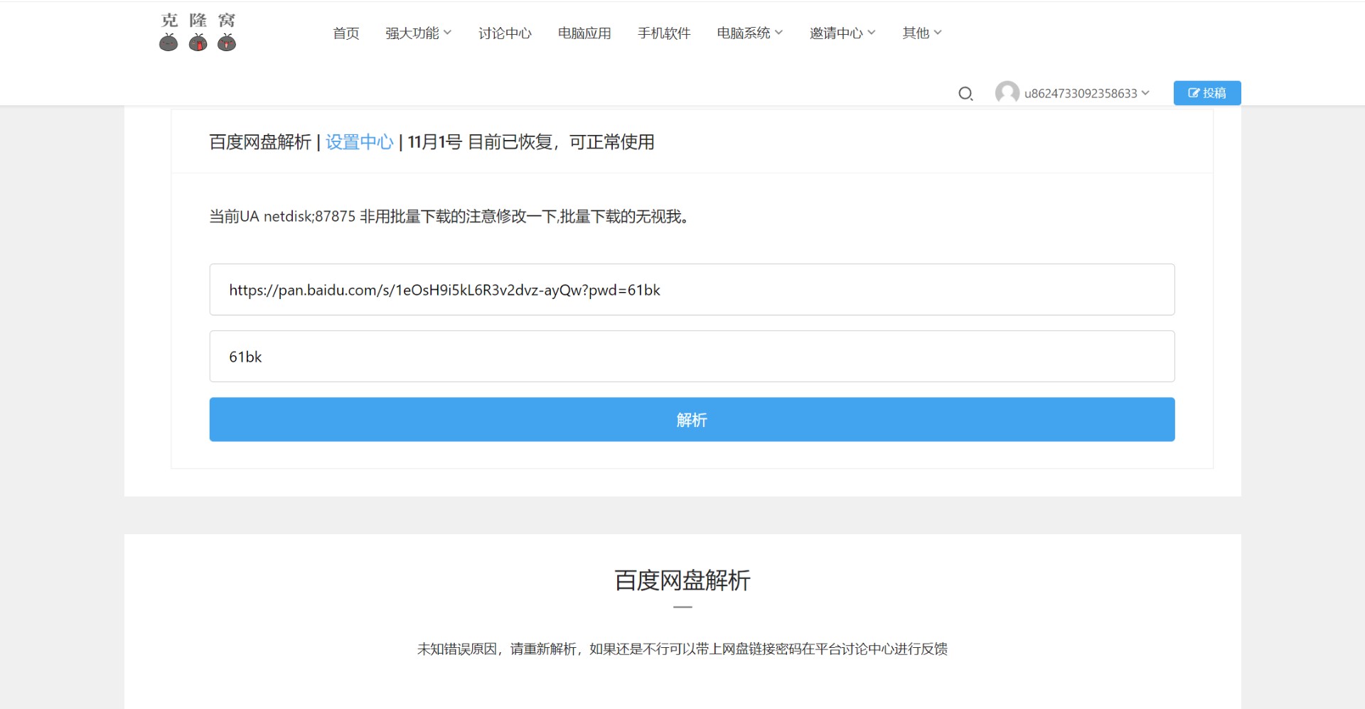Screen dimensions: 1365x709
Task: Expand the 强大功能 dropdown menu
Action: pyautogui.click(x=418, y=33)
